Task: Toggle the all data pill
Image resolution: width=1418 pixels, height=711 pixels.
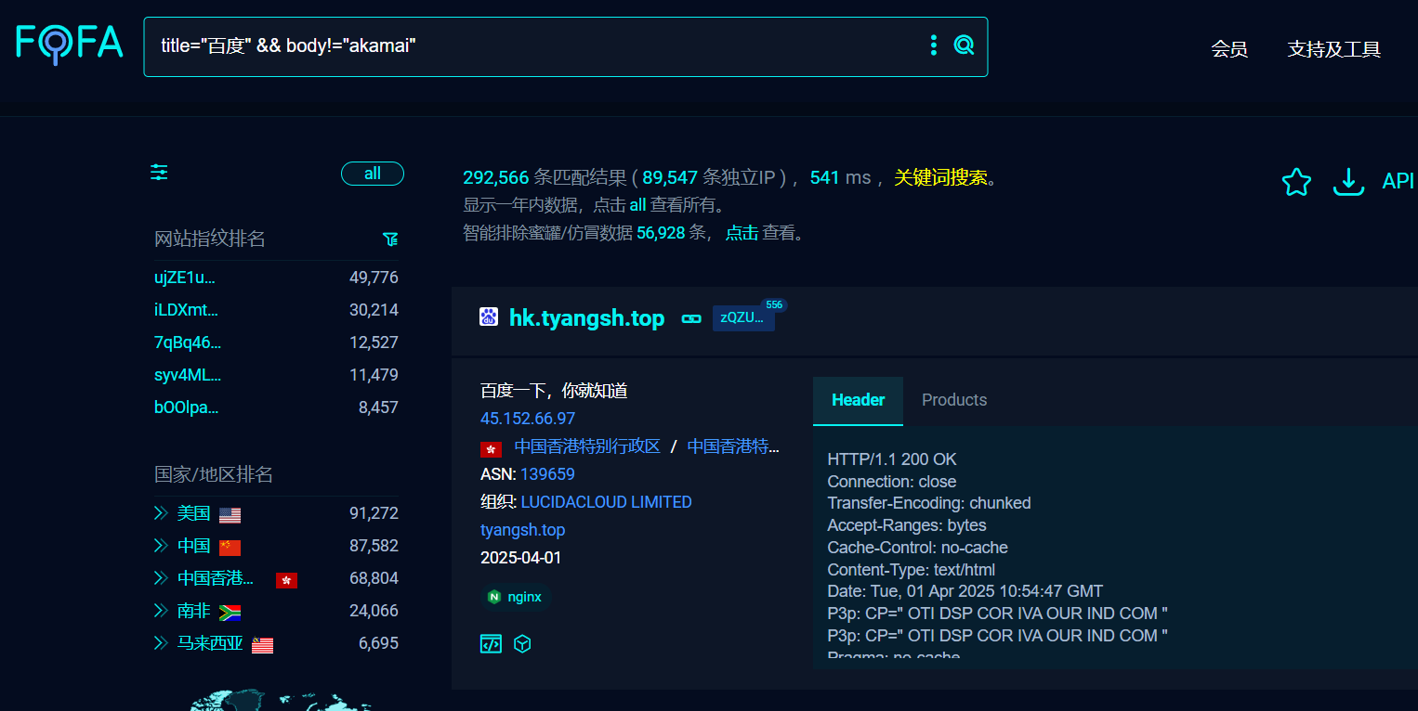Action: pyautogui.click(x=373, y=174)
